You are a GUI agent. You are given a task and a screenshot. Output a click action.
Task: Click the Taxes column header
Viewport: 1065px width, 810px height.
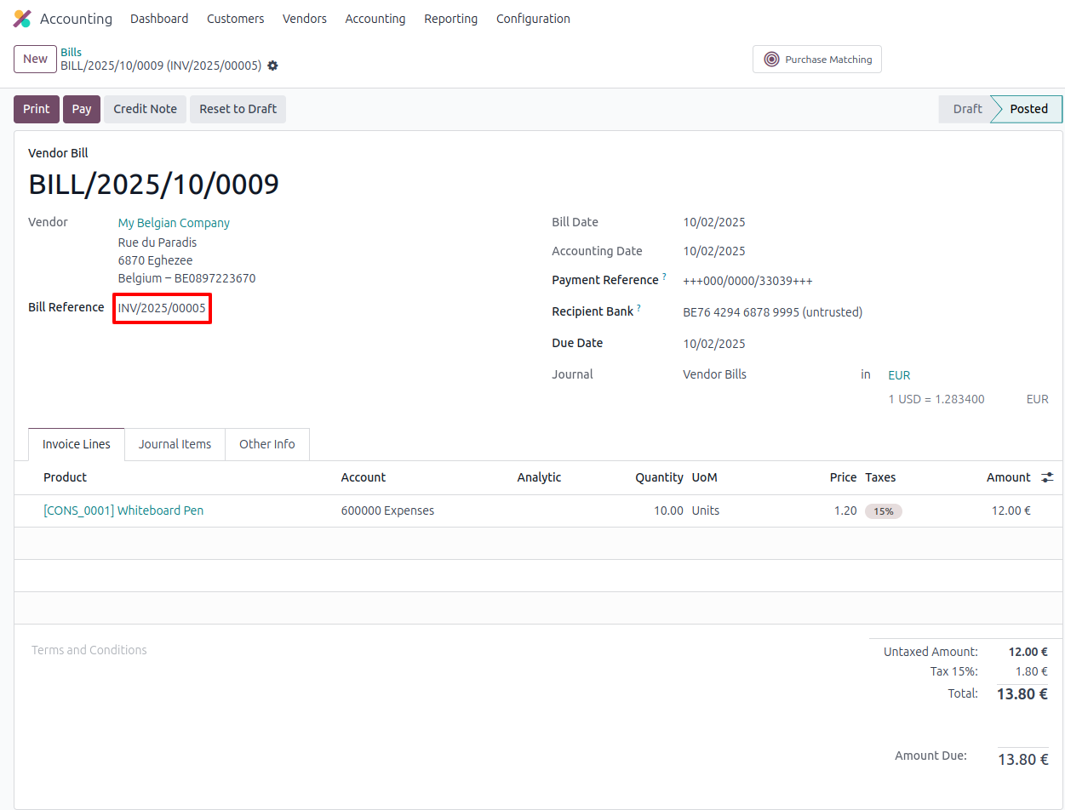[880, 477]
